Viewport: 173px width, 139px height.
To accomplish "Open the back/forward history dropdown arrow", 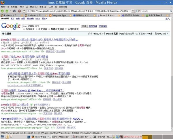I will tap(11, 11).
